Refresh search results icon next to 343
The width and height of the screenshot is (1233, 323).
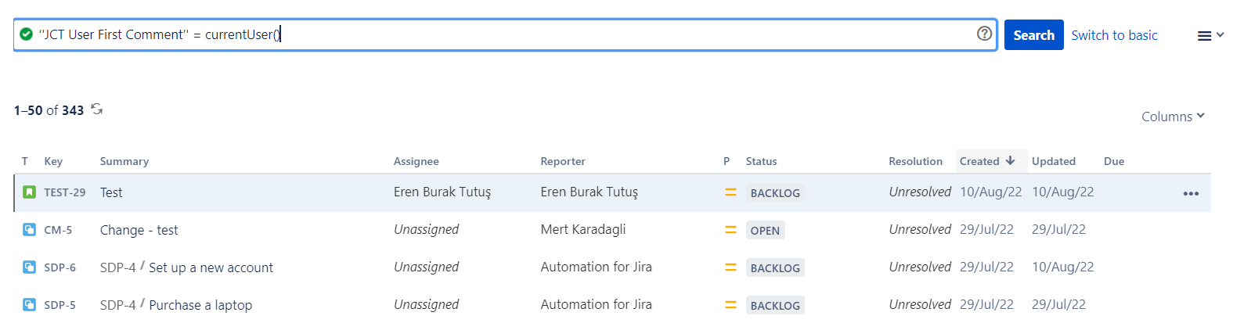[x=97, y=109]
